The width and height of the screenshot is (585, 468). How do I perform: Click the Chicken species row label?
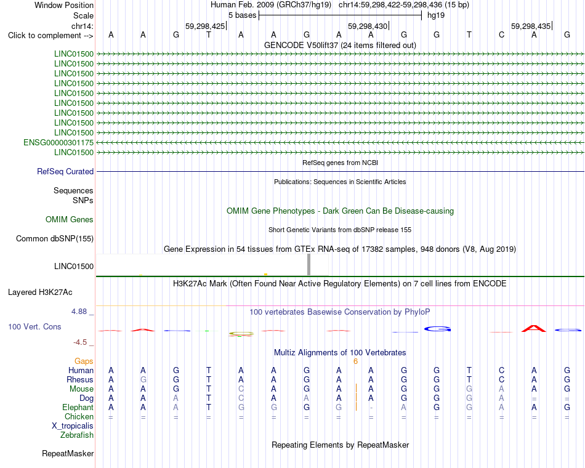pyautogui.click(x=79, y=416)
